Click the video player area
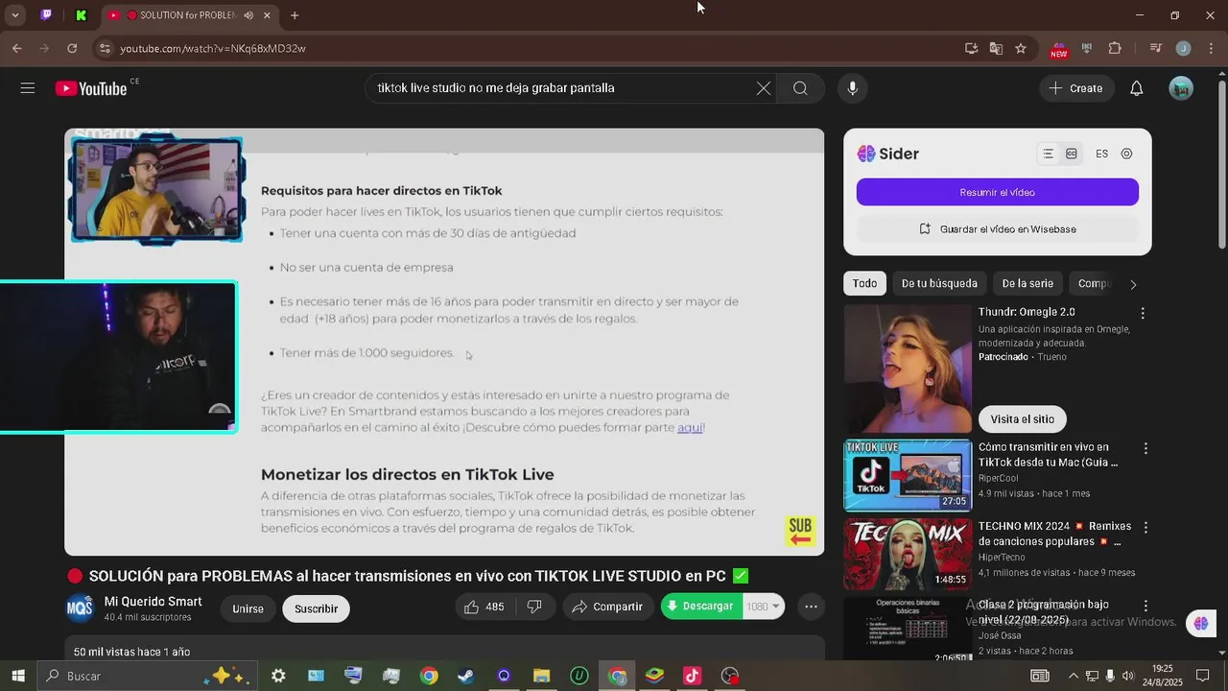Screen dimensions: 1228x691 [444, 342]
